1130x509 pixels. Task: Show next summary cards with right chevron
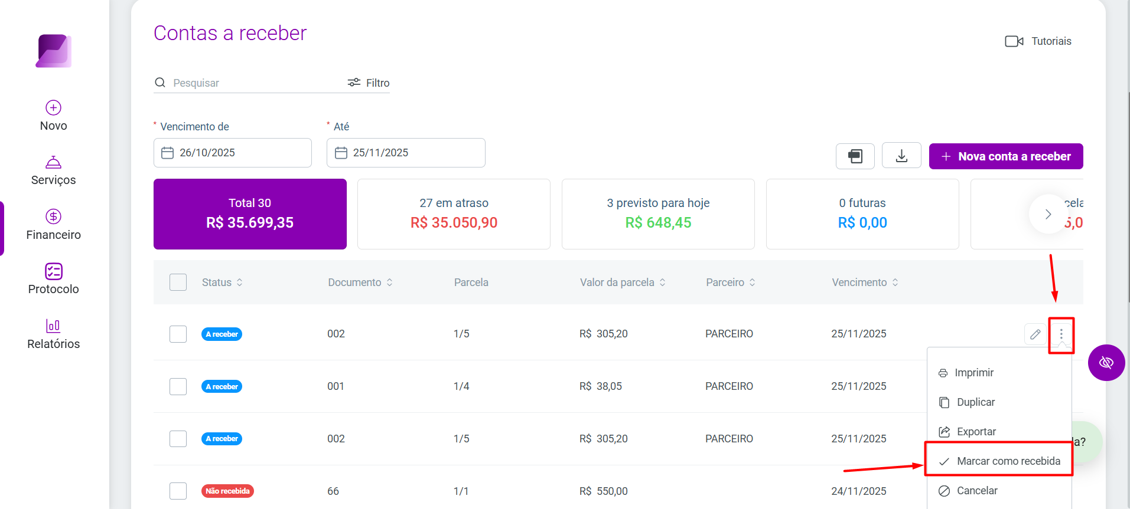1048,214
